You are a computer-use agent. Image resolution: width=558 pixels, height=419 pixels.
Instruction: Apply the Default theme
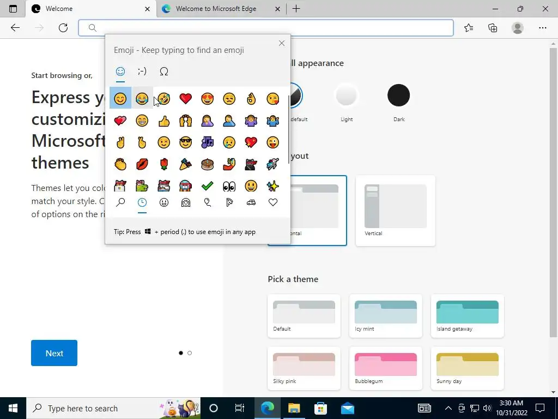point(304,316)
